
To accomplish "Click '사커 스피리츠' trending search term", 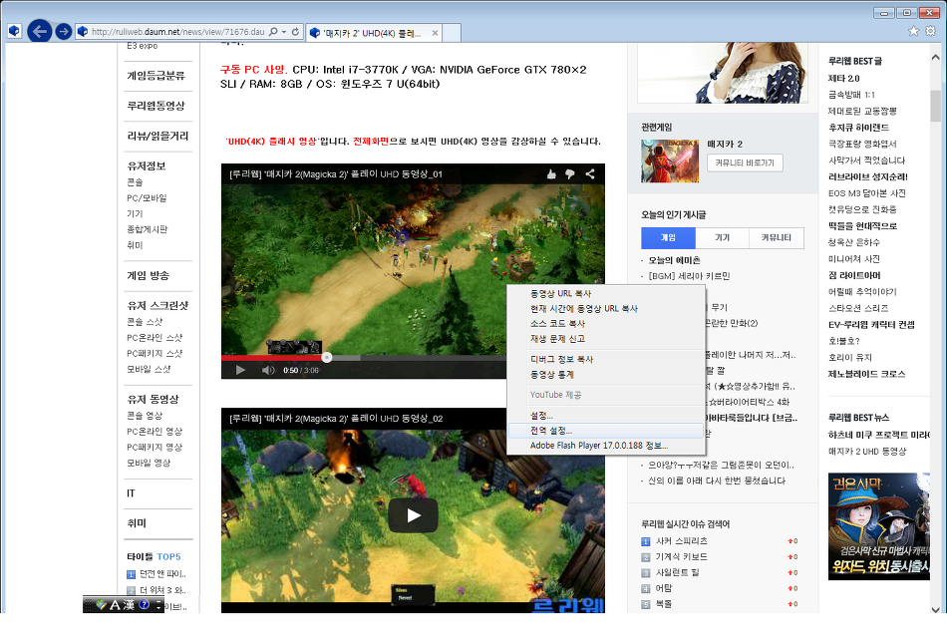I will coord(681,541).
